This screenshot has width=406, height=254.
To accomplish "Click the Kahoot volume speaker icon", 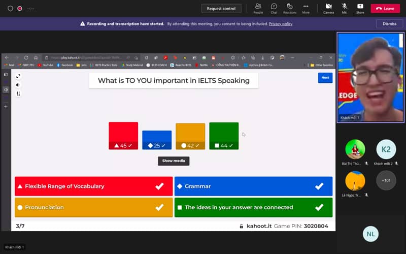I will [18, 85].
